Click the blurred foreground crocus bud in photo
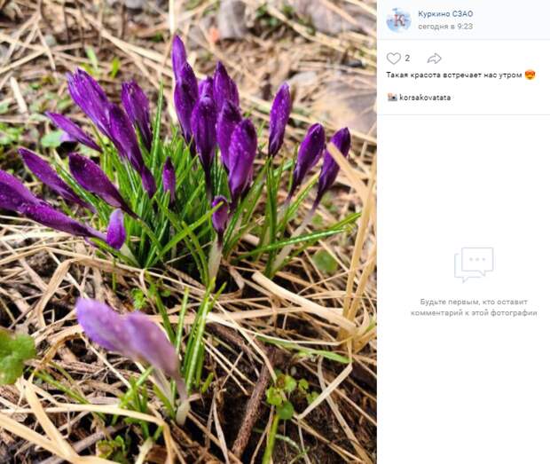This screenshot has width=550, height=464. coord(130,337)
